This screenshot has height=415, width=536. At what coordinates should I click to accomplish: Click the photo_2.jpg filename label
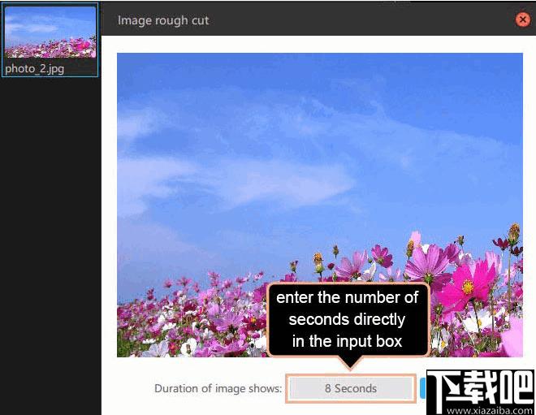click(34, 68)
